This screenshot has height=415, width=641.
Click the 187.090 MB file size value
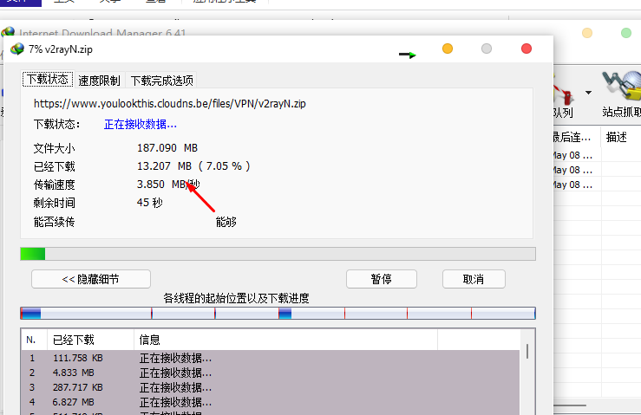pyautogui.click(x=167, y=148)
